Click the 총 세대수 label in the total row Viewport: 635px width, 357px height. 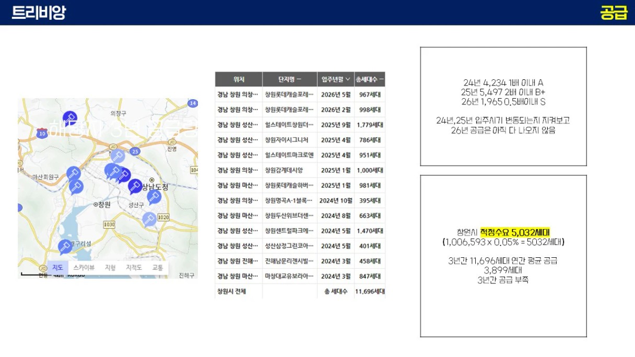click(336, 291)
